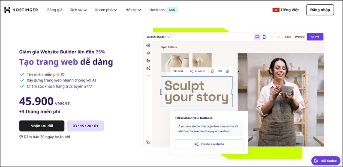The width and height of the screenshot is (343, 167).
Task: Click Chăm sóc khách hàng trực tuyến 24/7
Action: 59,86
